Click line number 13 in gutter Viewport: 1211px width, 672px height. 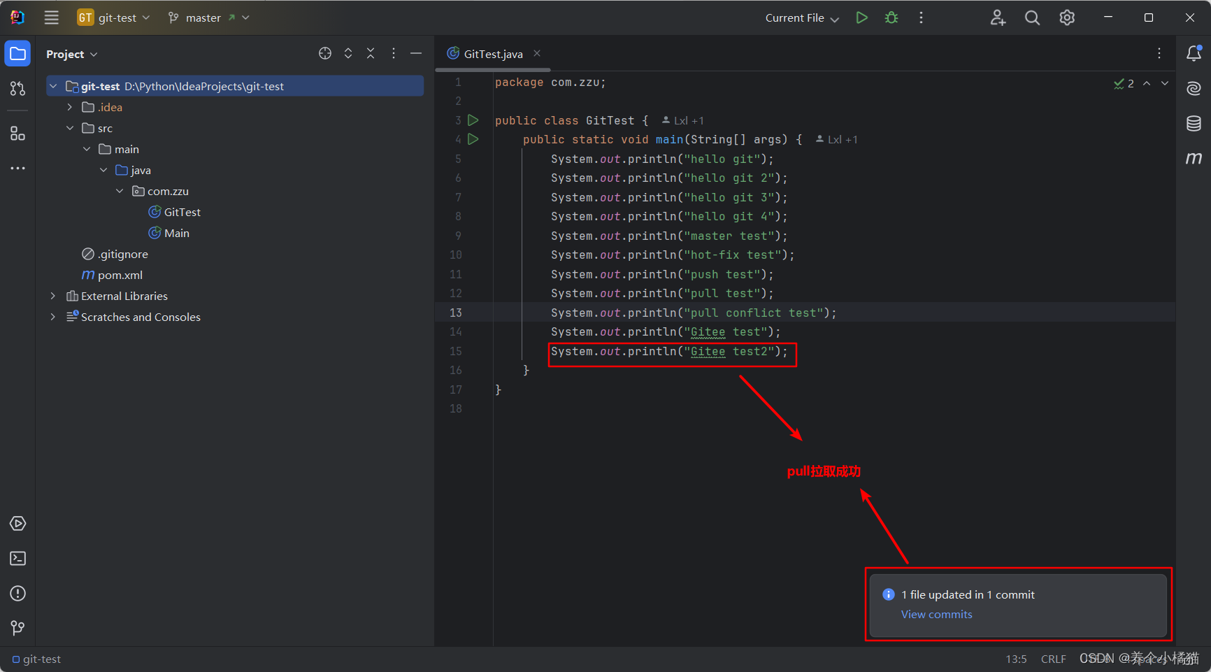click(456, 313)
